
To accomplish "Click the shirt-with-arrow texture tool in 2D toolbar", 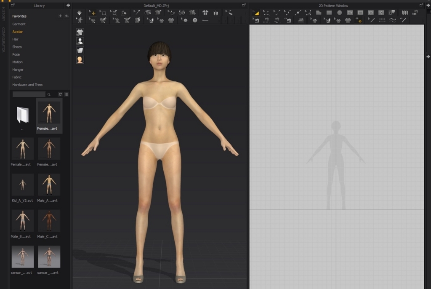I will coord(314,20).
